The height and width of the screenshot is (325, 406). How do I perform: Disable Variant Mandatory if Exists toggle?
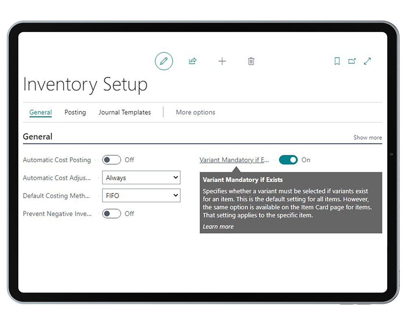[x=288, y=160]
